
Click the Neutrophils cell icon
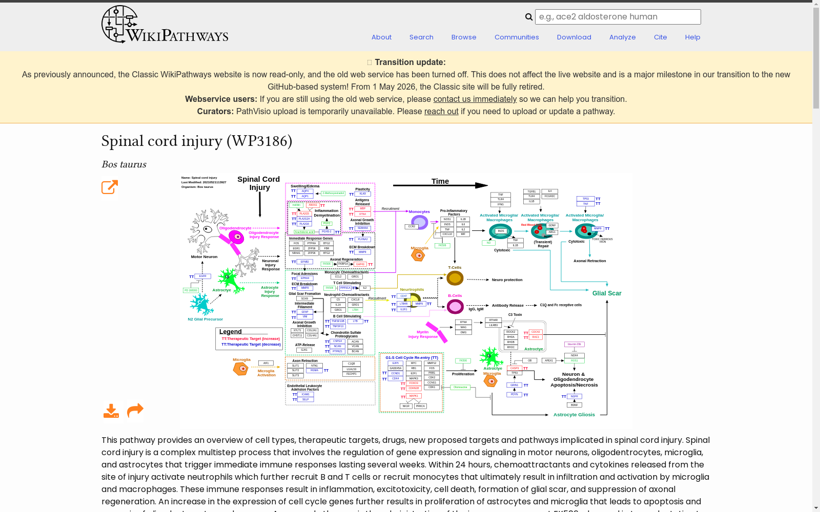413,300
